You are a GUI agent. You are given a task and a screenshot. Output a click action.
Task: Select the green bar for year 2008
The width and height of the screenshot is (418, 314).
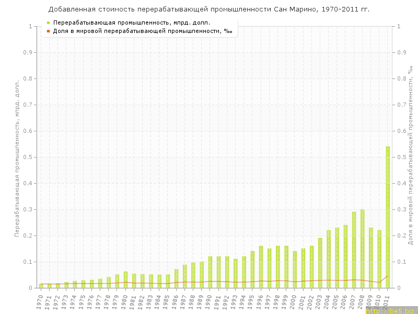click(x=363, y=249)
